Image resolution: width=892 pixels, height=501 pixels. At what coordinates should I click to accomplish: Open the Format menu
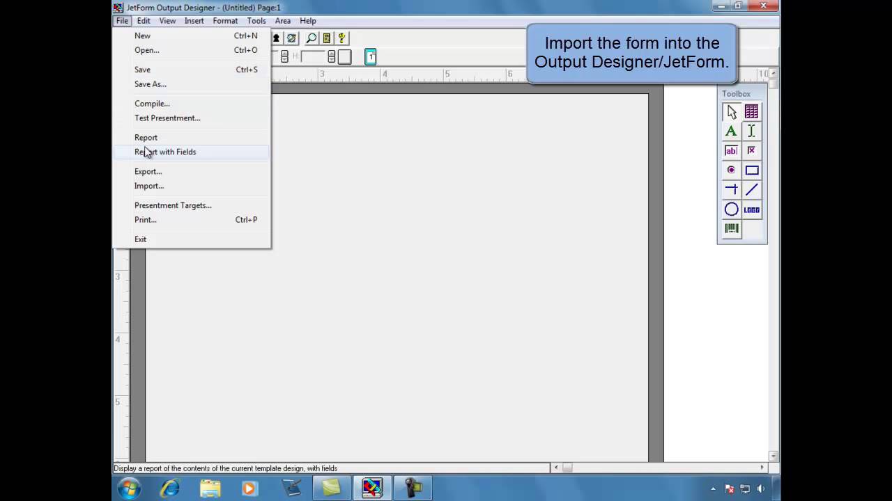click(x=225, y=21)
